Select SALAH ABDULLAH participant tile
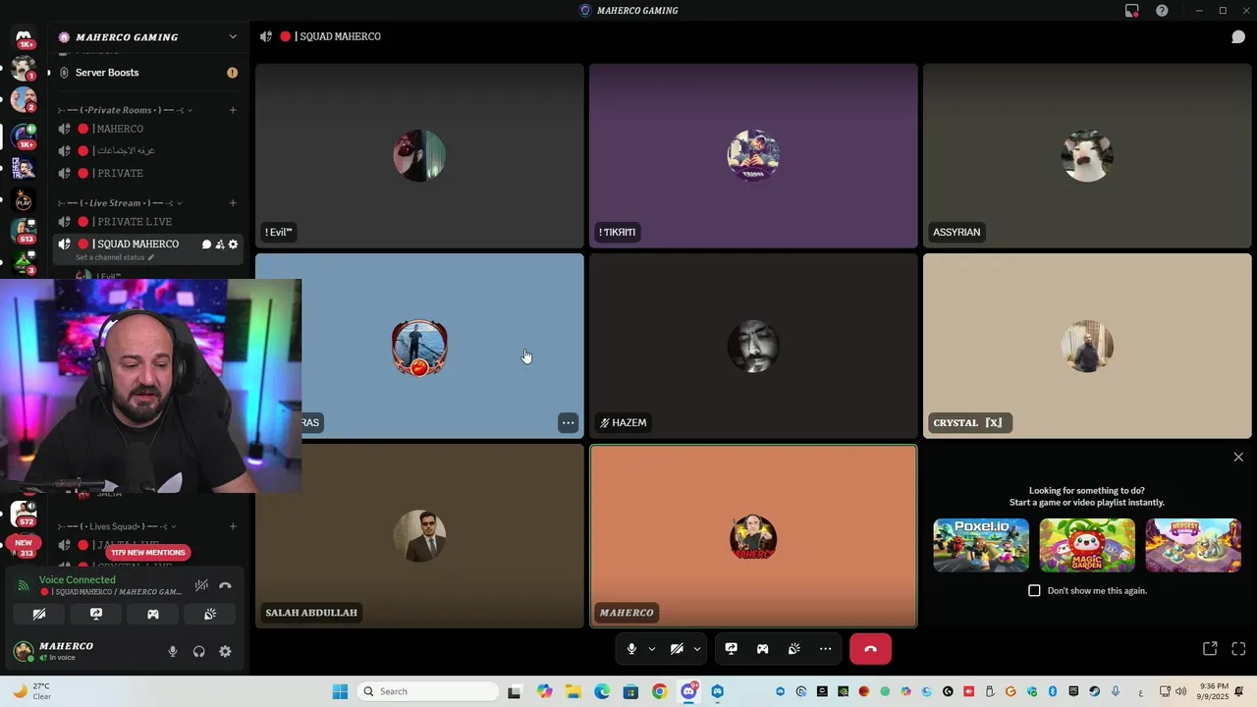Viewport: 1257px width, 707px height. (419, 536)
